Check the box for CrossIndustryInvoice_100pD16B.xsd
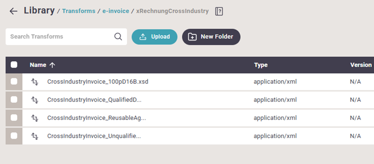 tap(14, 82)
